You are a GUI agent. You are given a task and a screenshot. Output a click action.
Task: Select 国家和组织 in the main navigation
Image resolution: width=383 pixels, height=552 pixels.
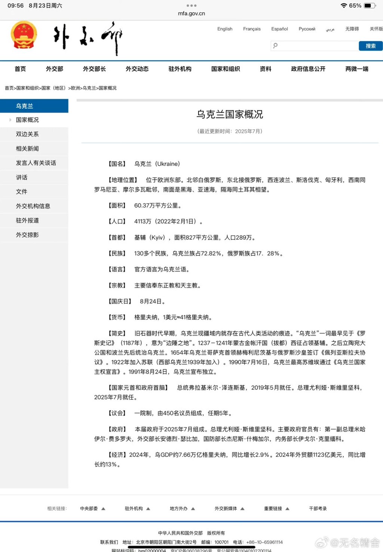226,69
